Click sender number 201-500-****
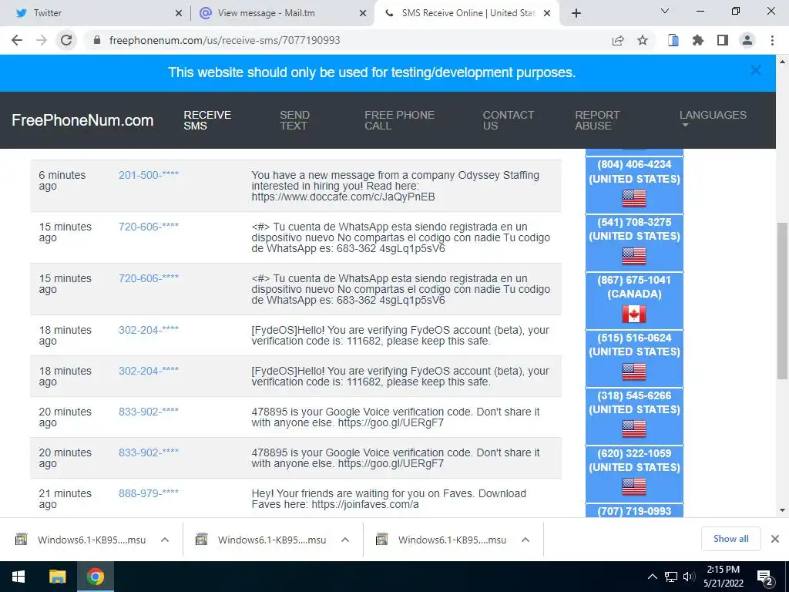 coord(149,175)
